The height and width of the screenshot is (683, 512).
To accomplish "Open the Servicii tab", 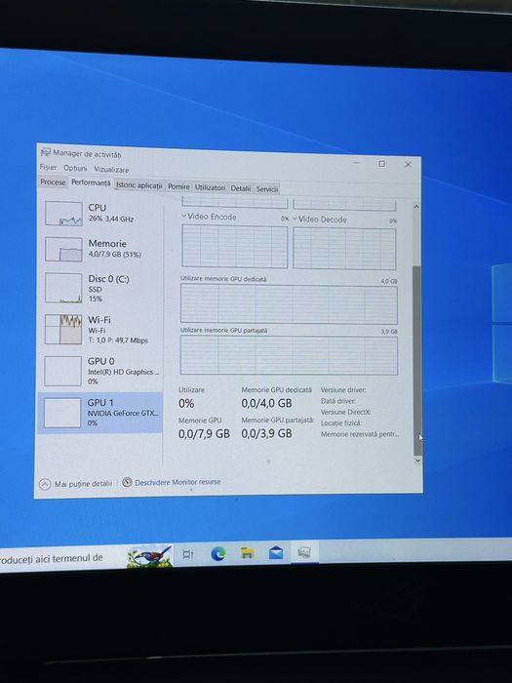I will [x=267, y=189].
